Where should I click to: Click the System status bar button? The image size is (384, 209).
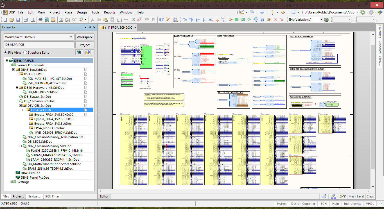pyautogui.click(x=281, y=204)
